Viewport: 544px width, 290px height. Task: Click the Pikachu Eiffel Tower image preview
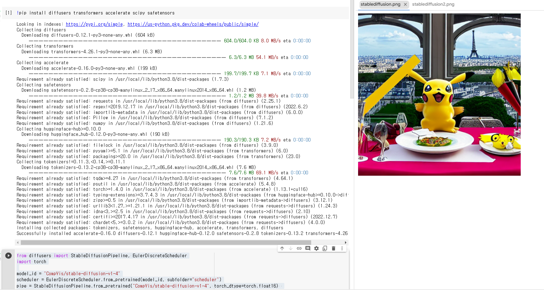pos(439,95)
